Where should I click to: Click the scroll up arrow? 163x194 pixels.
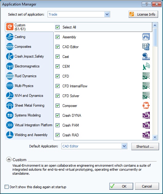[155, 25]
